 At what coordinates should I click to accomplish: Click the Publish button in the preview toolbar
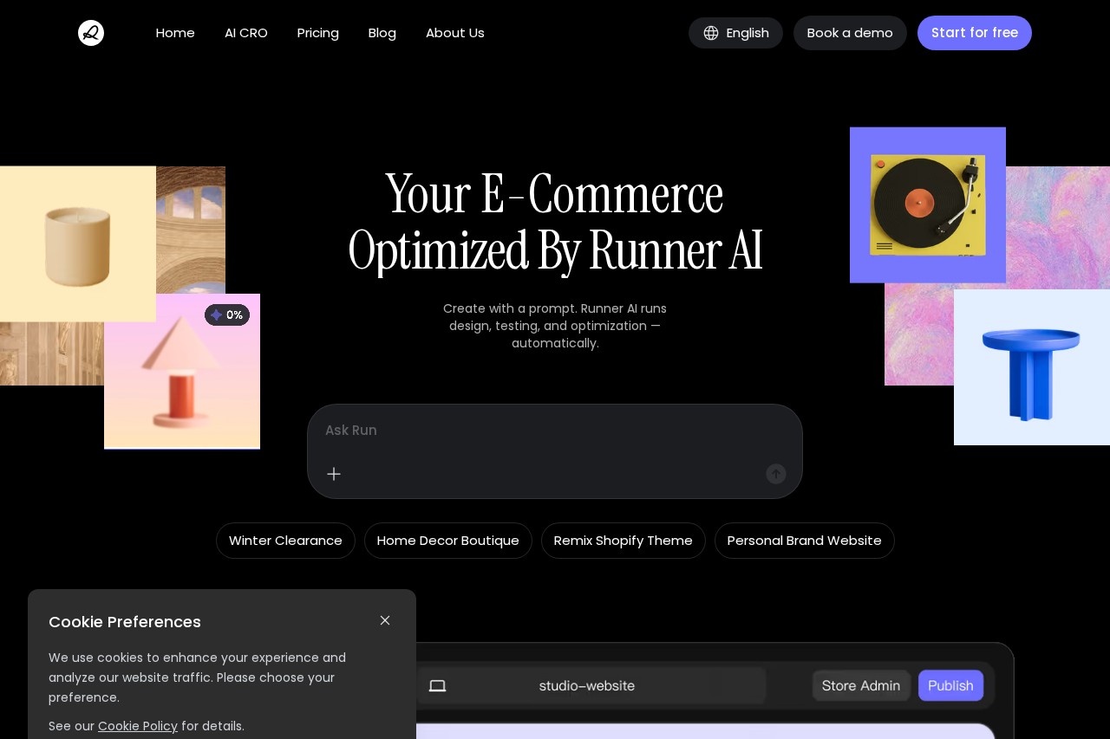pyautogui.click(x=950, y=685)
